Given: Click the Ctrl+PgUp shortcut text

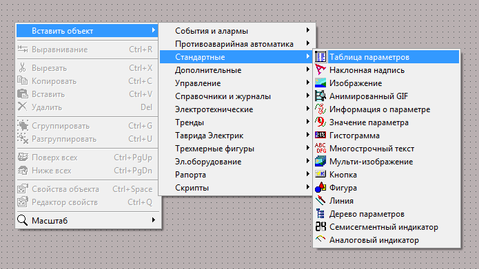Looking at the screenshot, I should pyautogui.click(x=133, y=158).
